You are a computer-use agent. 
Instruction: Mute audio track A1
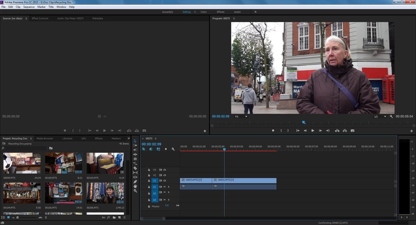[x=165, y=187]
